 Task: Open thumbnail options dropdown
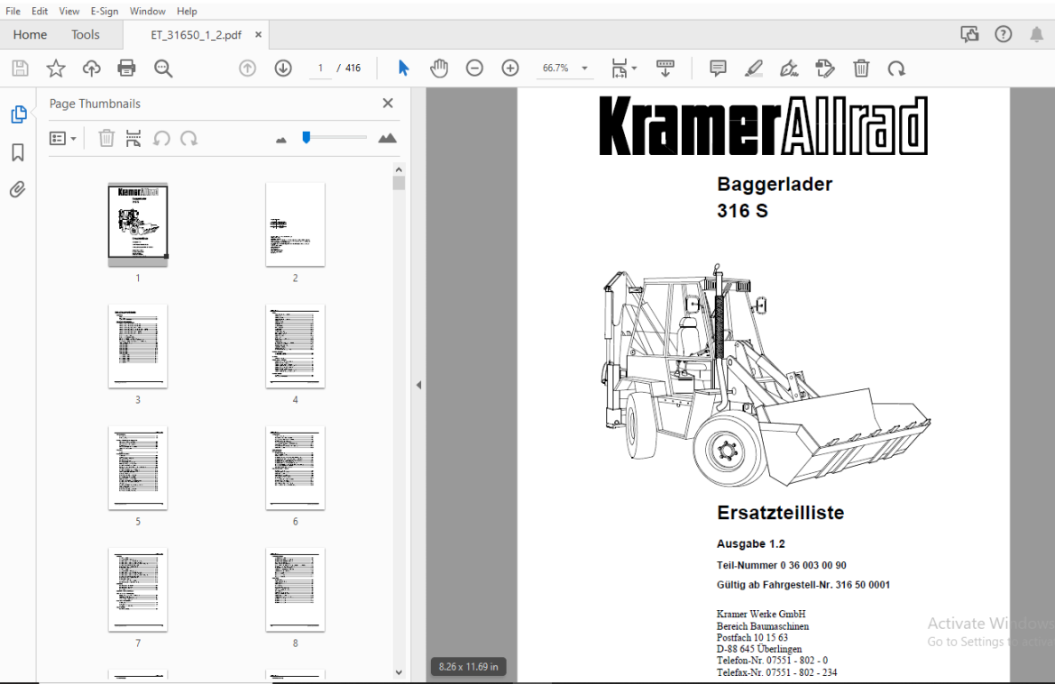62,139
